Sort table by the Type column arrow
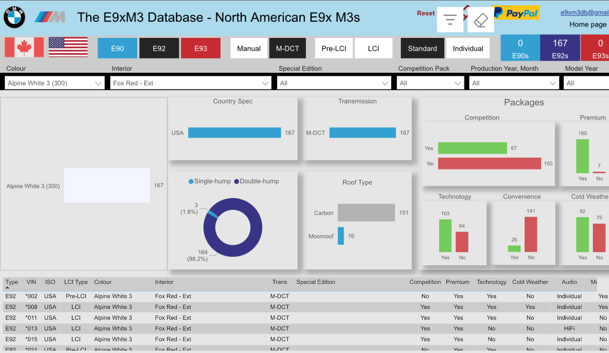The image size is (609, 353). click(7, 288)
